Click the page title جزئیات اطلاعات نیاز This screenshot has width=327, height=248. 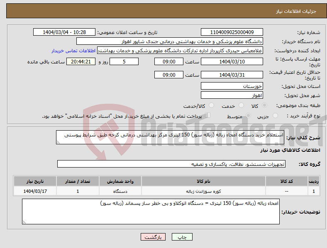coord(296,11)
